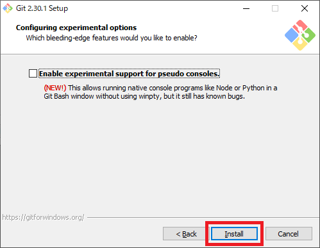The height and width of the screenshot is (248, 320).
Task: Click the empty gray area below the description
Action: click(x=160, y=156)
